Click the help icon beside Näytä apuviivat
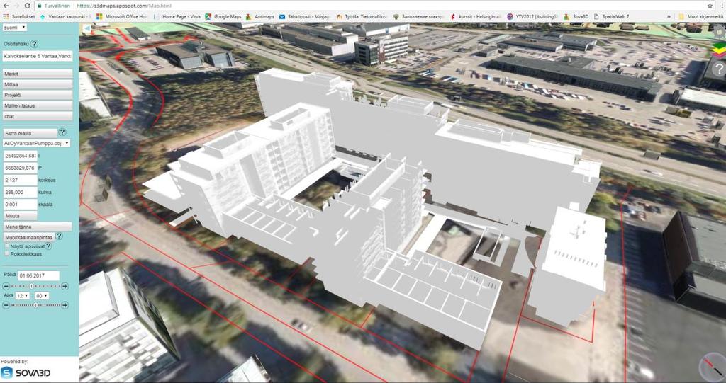726x383 pixels. (48, 246)
